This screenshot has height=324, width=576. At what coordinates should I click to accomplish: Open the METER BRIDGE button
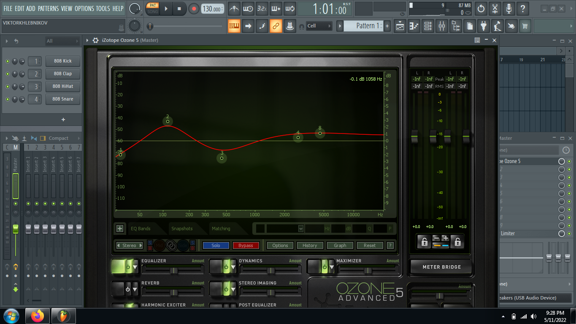441,267
